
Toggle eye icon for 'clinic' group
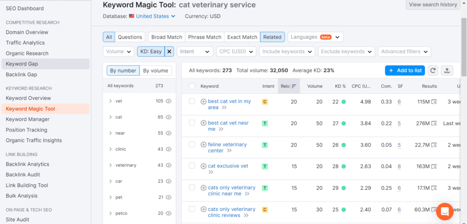(x=169, y=149)
